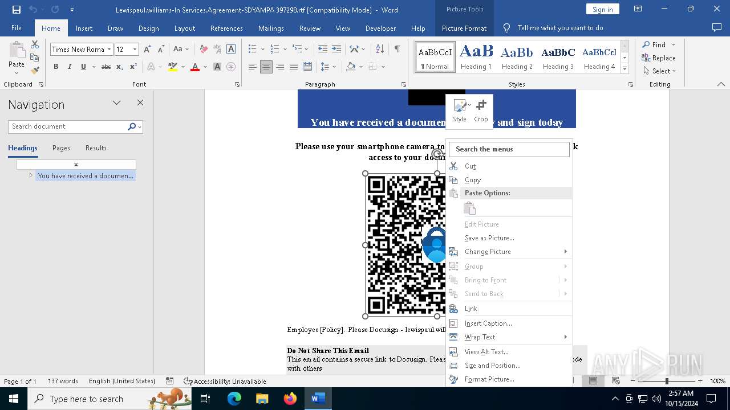This screenshot has width=730, height=410.
Task: Select Format Picture in context menu
Action: [510, 379]
